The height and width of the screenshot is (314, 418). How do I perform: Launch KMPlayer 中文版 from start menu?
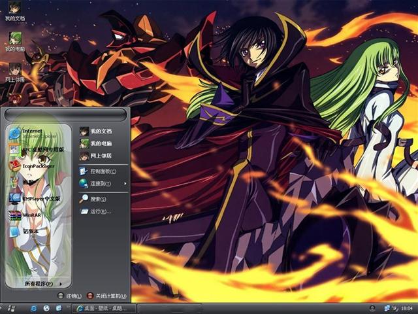coord(35,198)
